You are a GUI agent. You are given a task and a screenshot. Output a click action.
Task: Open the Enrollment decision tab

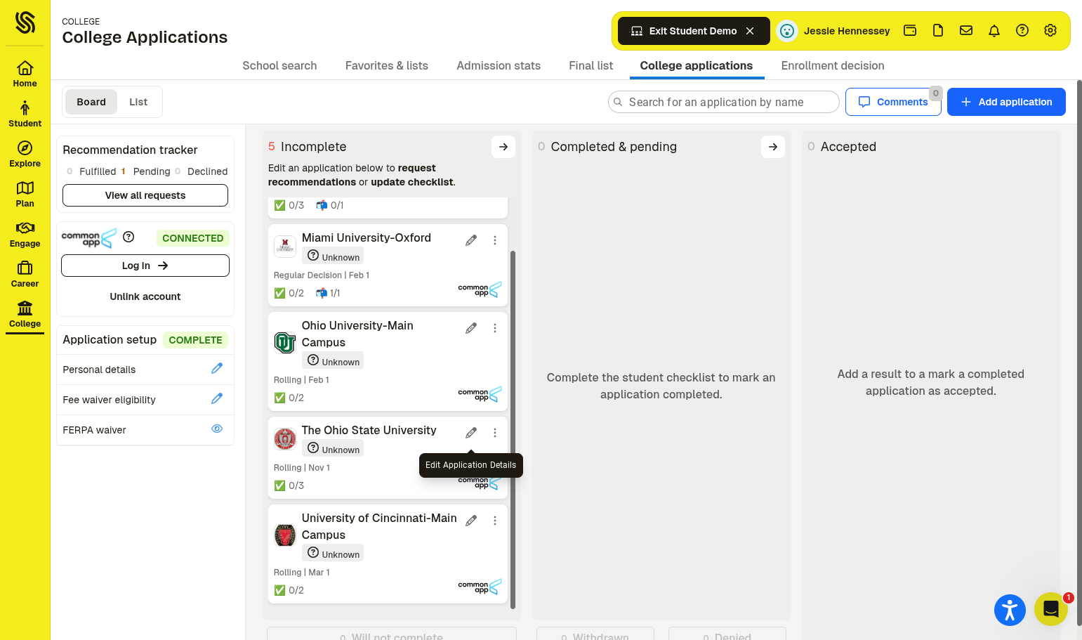833,65
